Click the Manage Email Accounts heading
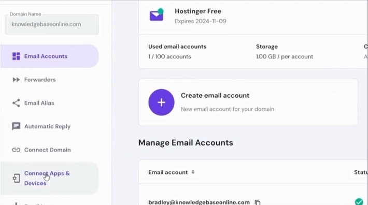Screen dimensions: 368x205 [x=186, y=143]
